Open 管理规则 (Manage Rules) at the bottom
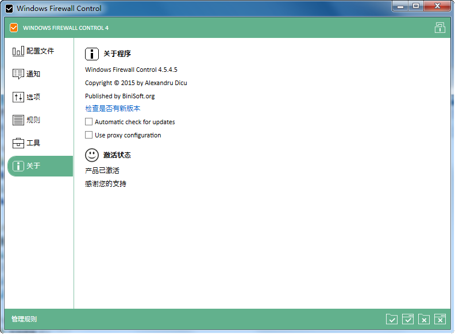The image size is (455, 334). tap(24, 319)
